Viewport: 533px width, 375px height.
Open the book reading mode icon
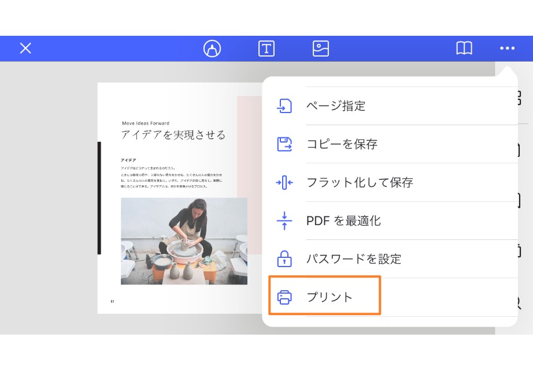pos(464,48)
